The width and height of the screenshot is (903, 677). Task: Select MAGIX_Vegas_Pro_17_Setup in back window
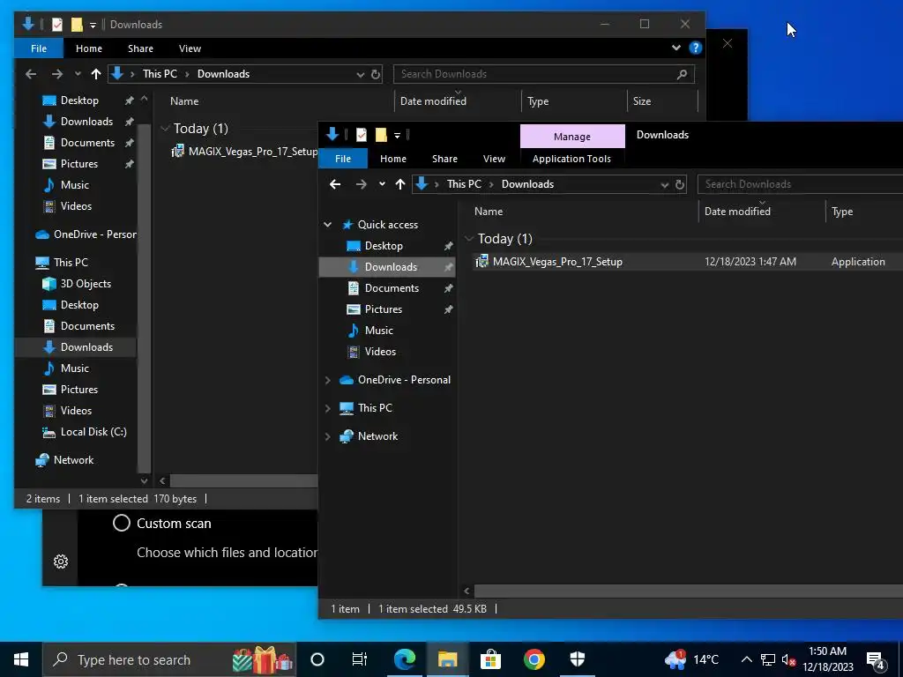click(253, 152)
